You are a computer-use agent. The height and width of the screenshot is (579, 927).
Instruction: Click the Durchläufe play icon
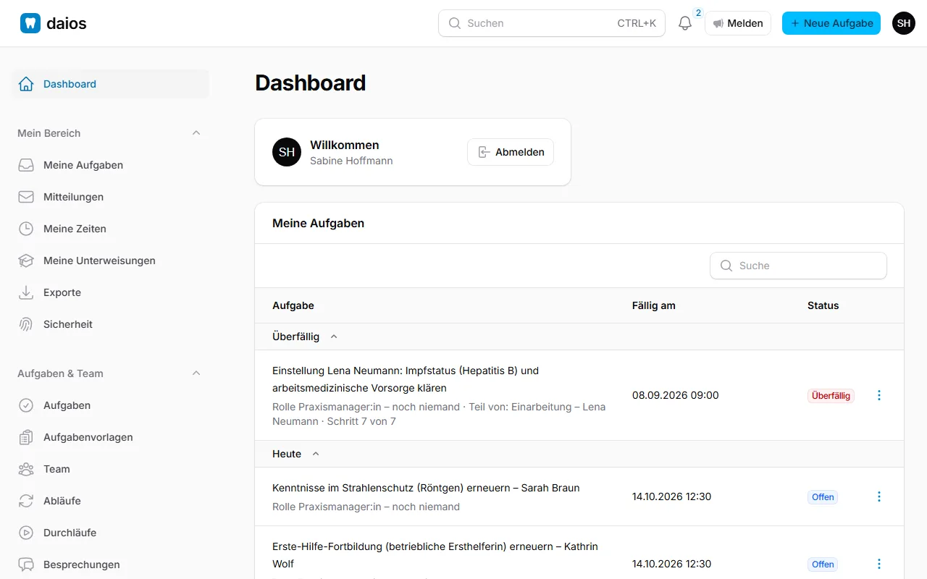[x=26, y=533]
